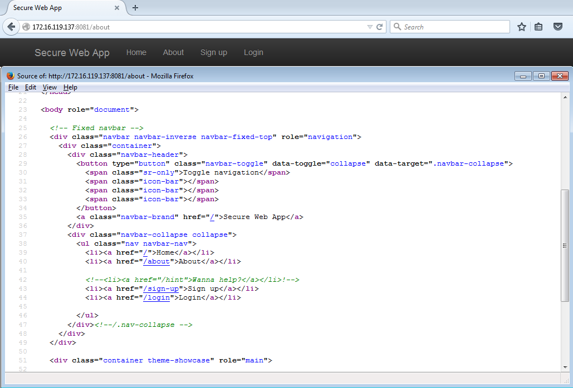Open the Help menu in source viewer
This screenshot has height=388, width=573.
coord(70,87)
